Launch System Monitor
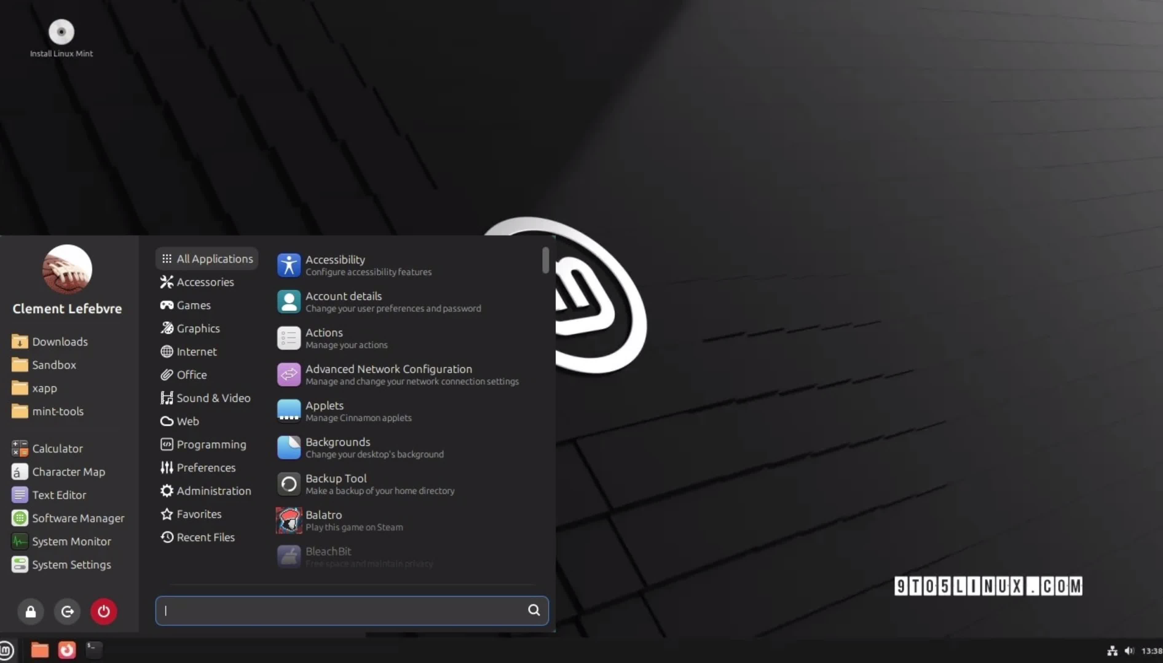Viewport: 1163px width, 663px height. click(x=72, y=541)
